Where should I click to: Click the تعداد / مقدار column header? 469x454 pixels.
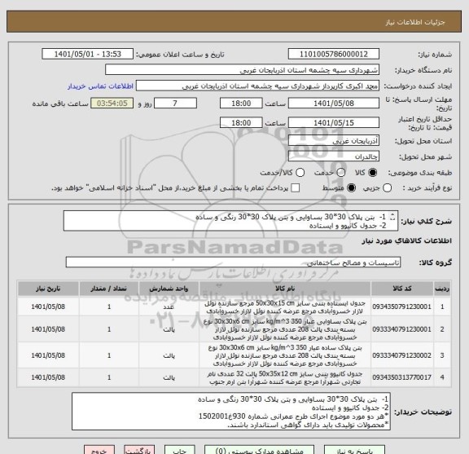point(109,289)
